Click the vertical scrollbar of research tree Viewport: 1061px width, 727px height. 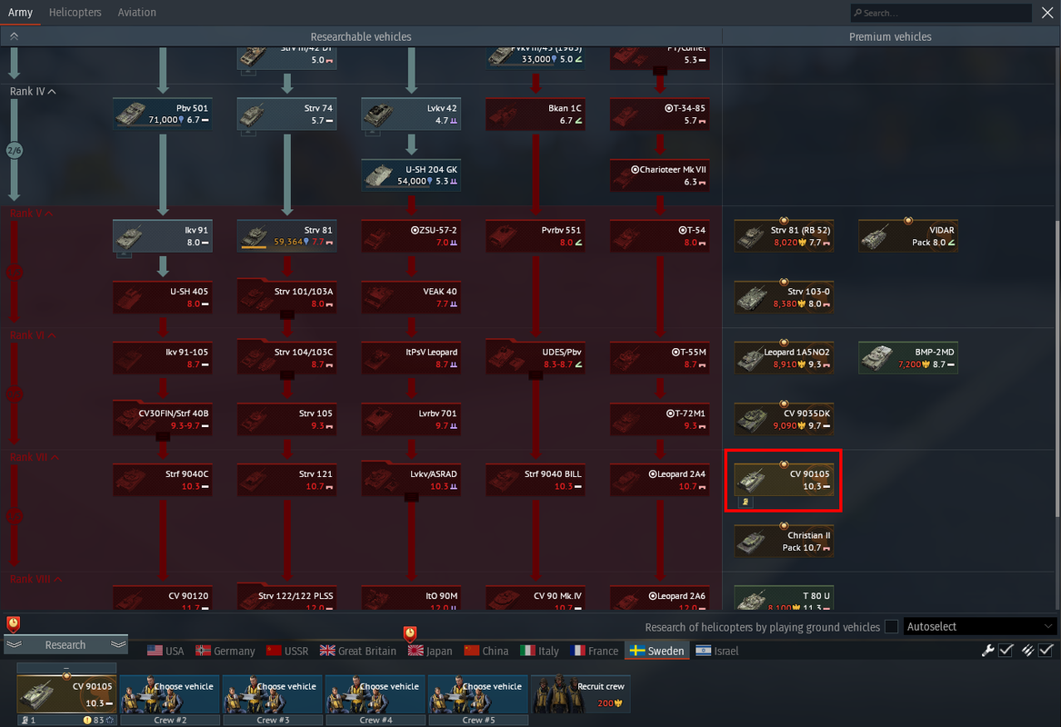point(1057,369)
